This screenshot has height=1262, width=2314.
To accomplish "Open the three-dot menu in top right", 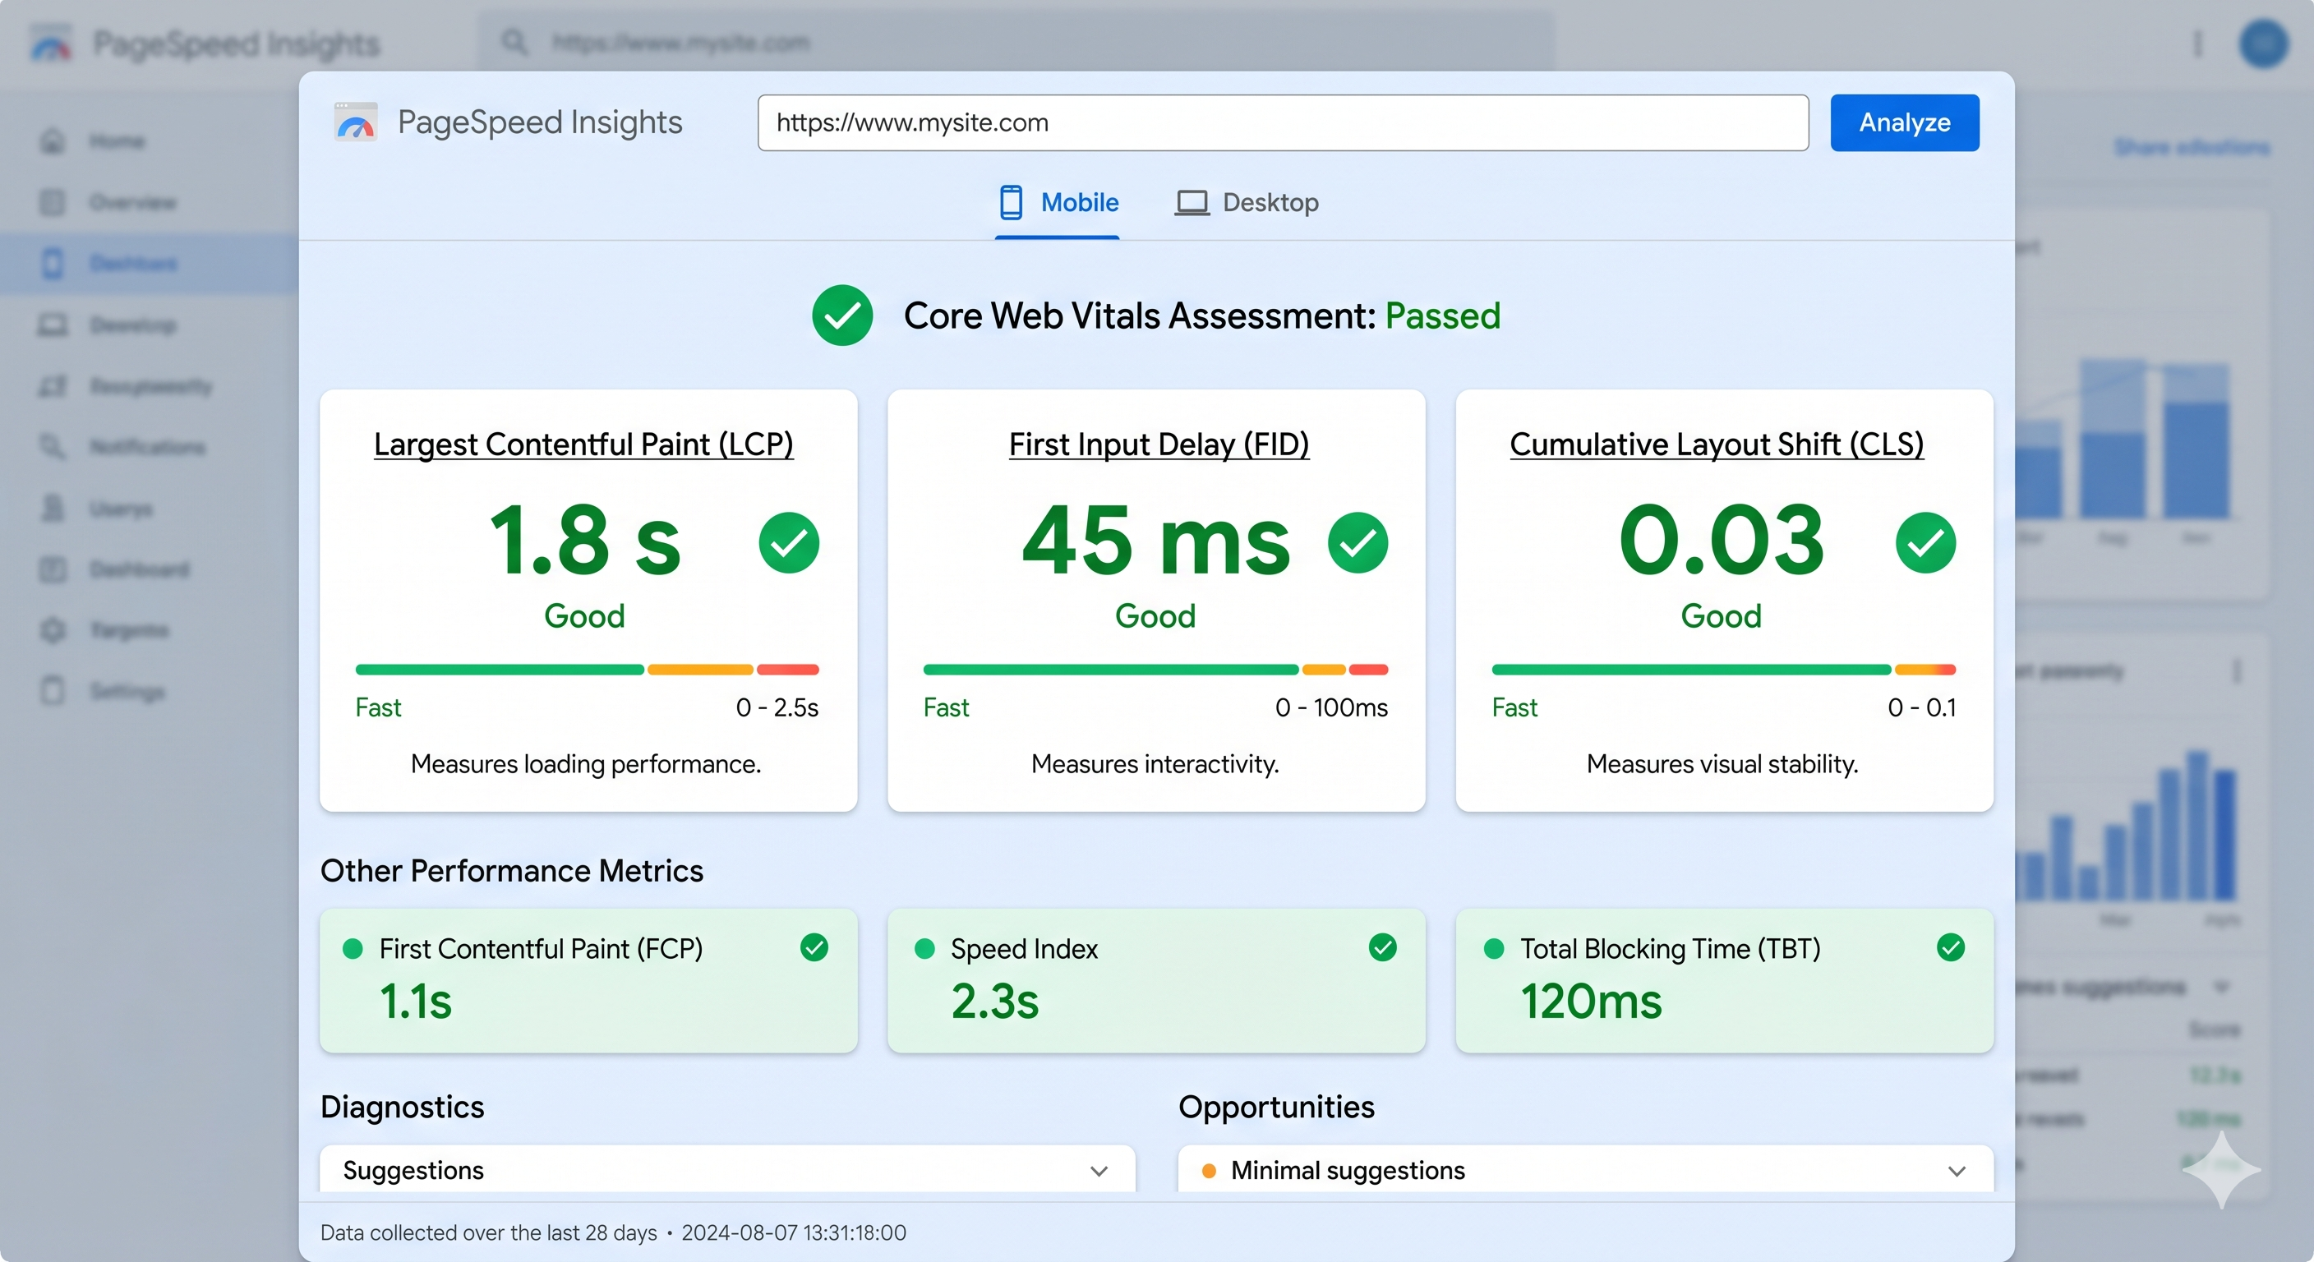I will pyautogui.click(x=2197, y=42).
